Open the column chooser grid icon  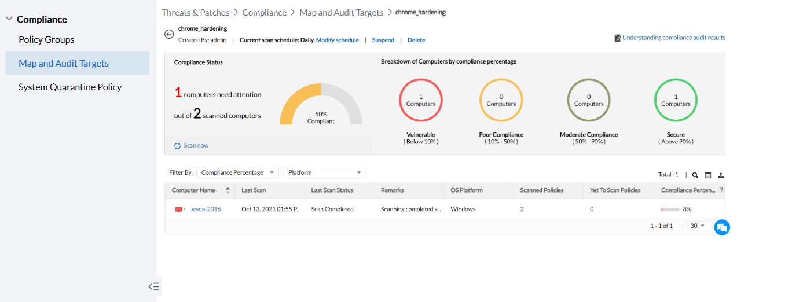click(x=708, y=175)
